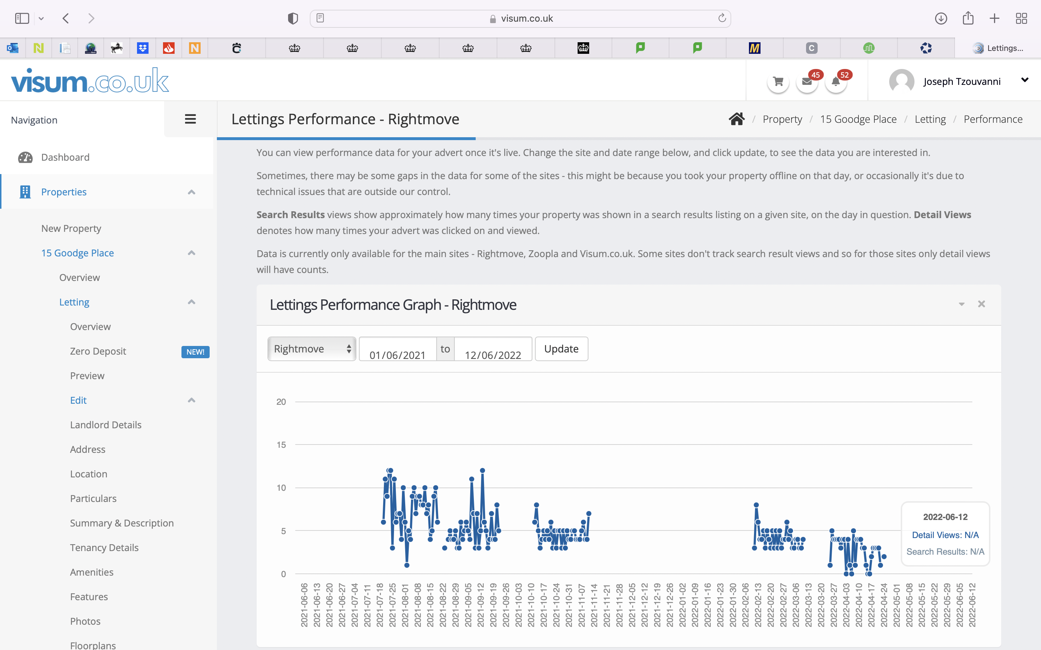1041x650 pixels.
Task: Collapse the 15 Goodge Place chevron
Action: point(192,253)
